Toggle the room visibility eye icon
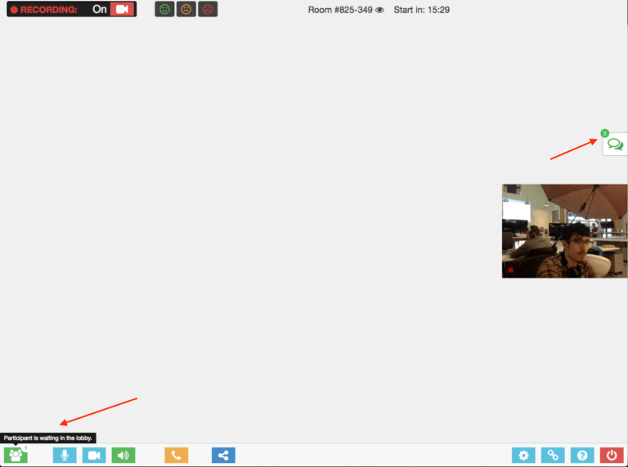The height and width of the screenshot is (467, 628). click(x=379, y=10)
